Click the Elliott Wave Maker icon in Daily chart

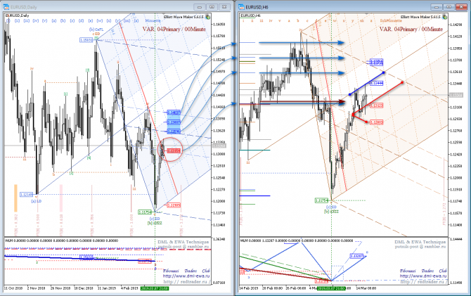207,17
